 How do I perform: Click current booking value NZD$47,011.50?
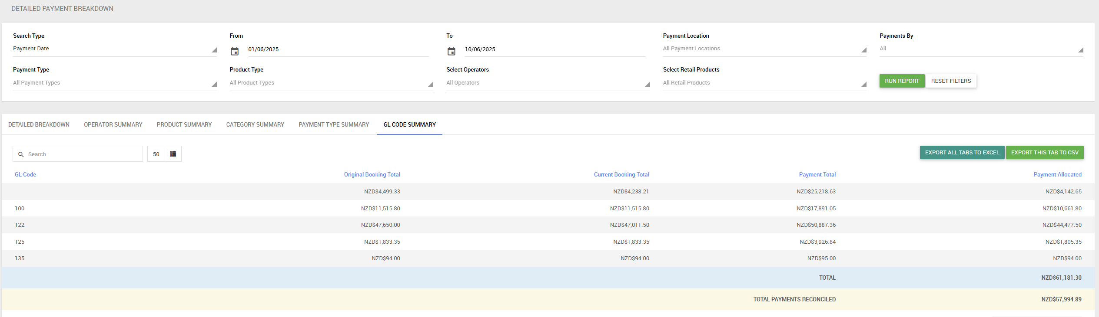(629, 225)
